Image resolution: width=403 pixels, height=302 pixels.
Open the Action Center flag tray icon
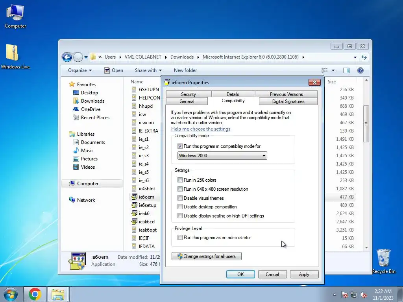tap(344, 295)
